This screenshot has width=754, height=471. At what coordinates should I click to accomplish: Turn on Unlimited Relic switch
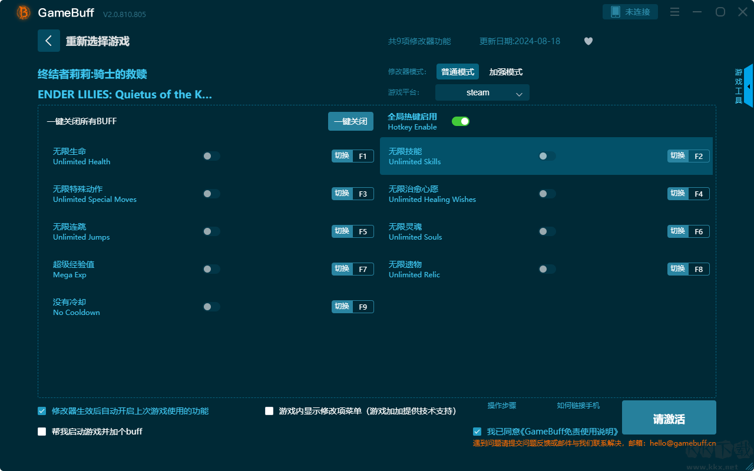coord(547,269)
